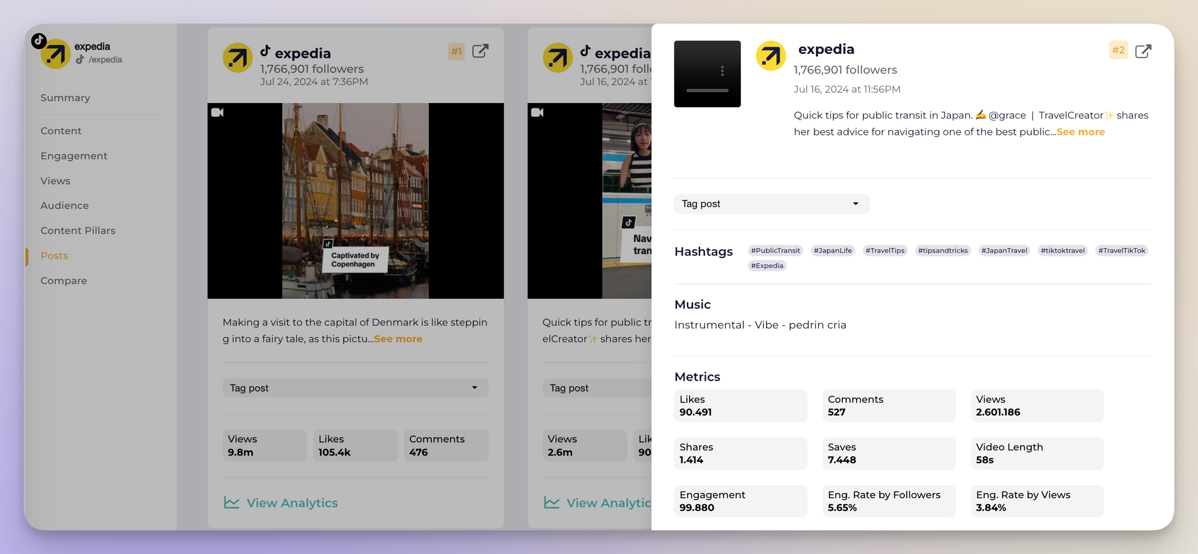Click music track Instrumental - Vibe - pedrin cria
Viewport: 1198px width, 554px height.
tap(760, 325)
